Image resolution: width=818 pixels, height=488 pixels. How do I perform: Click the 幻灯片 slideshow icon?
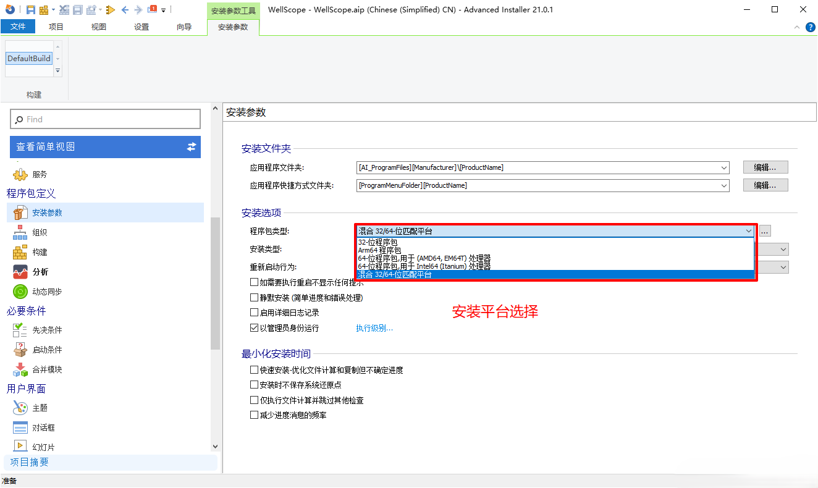tap(20, 446)
